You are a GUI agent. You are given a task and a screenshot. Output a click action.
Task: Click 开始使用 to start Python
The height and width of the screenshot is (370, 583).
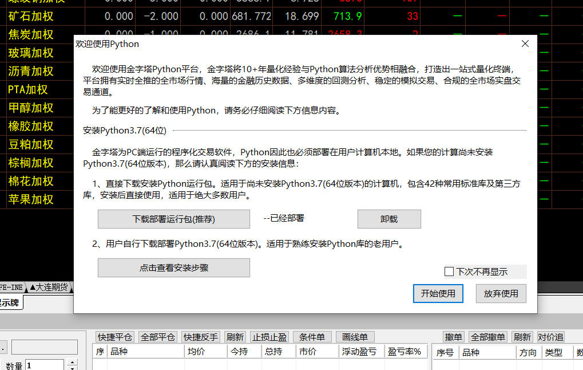(438, 293)
